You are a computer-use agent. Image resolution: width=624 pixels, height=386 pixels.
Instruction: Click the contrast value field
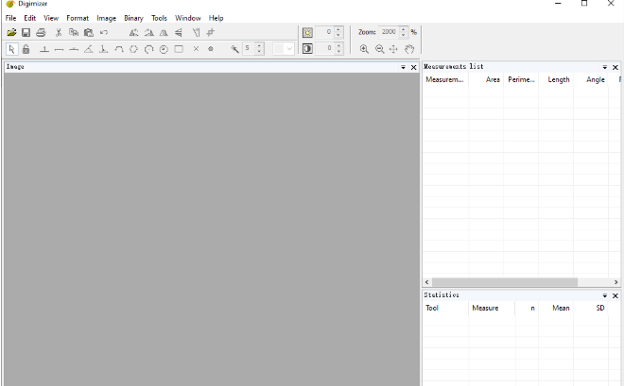click(x=324, y=48)
